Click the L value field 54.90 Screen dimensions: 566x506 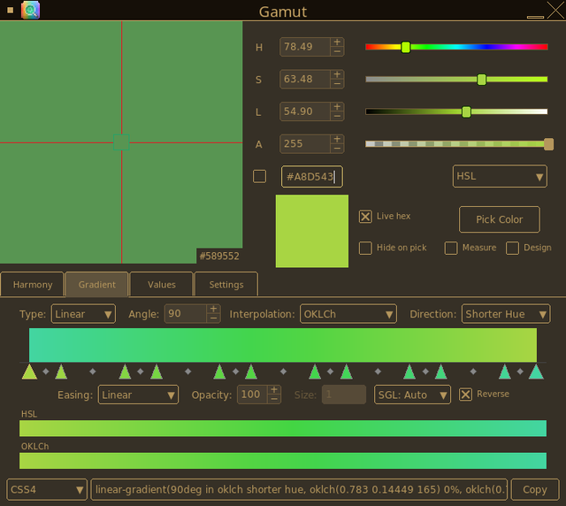305,111
